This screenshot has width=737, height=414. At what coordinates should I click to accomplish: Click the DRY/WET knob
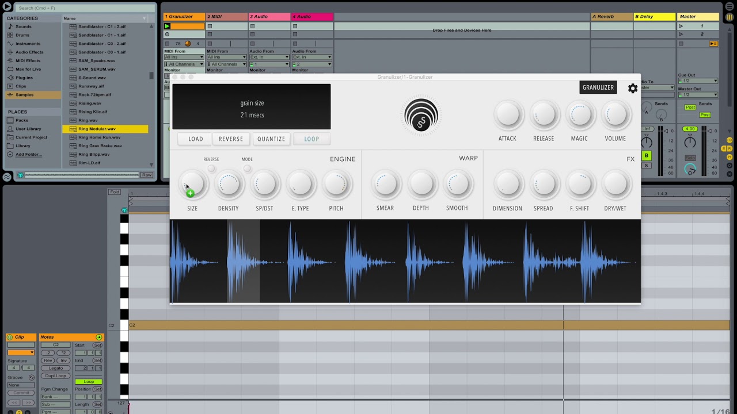[616, 184]
